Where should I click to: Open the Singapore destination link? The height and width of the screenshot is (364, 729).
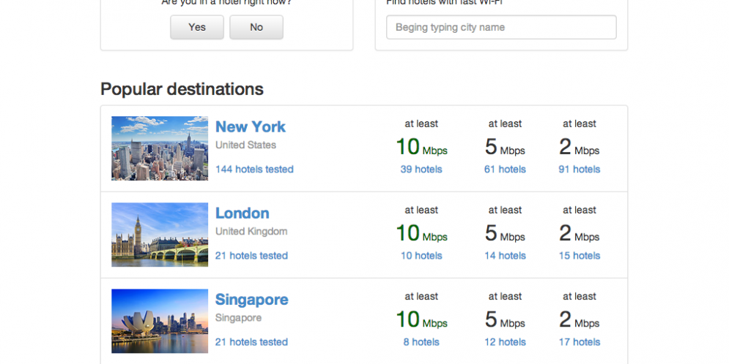click(251, 300)
